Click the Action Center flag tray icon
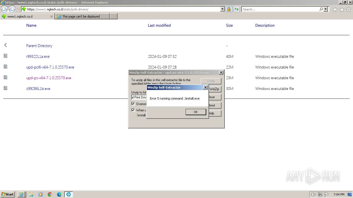Viewport: 353px width, 198px height. click(327, 194)
